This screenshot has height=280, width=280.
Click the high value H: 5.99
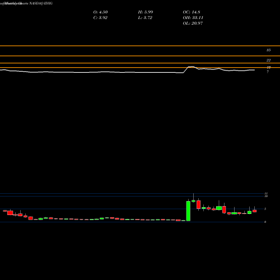[x=146, y=12]
